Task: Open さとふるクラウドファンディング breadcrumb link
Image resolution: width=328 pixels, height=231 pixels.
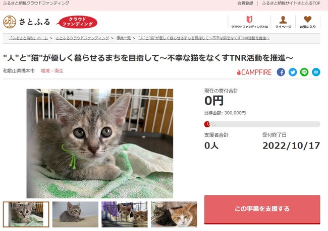Action: 82,38
